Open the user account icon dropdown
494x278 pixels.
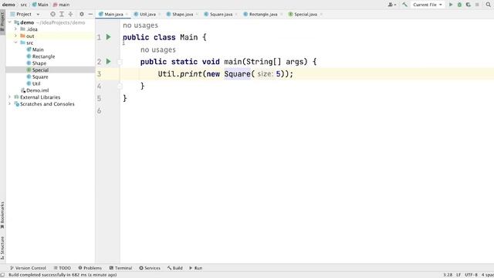click(392, 5)
